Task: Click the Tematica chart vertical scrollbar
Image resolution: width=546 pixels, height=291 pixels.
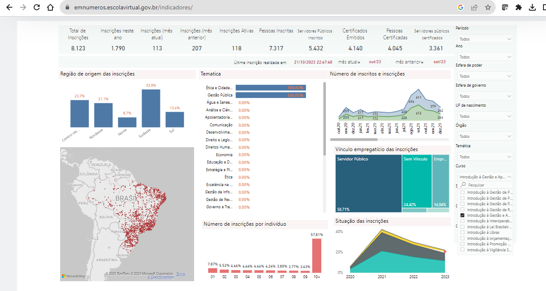Action: coord(325,119)
